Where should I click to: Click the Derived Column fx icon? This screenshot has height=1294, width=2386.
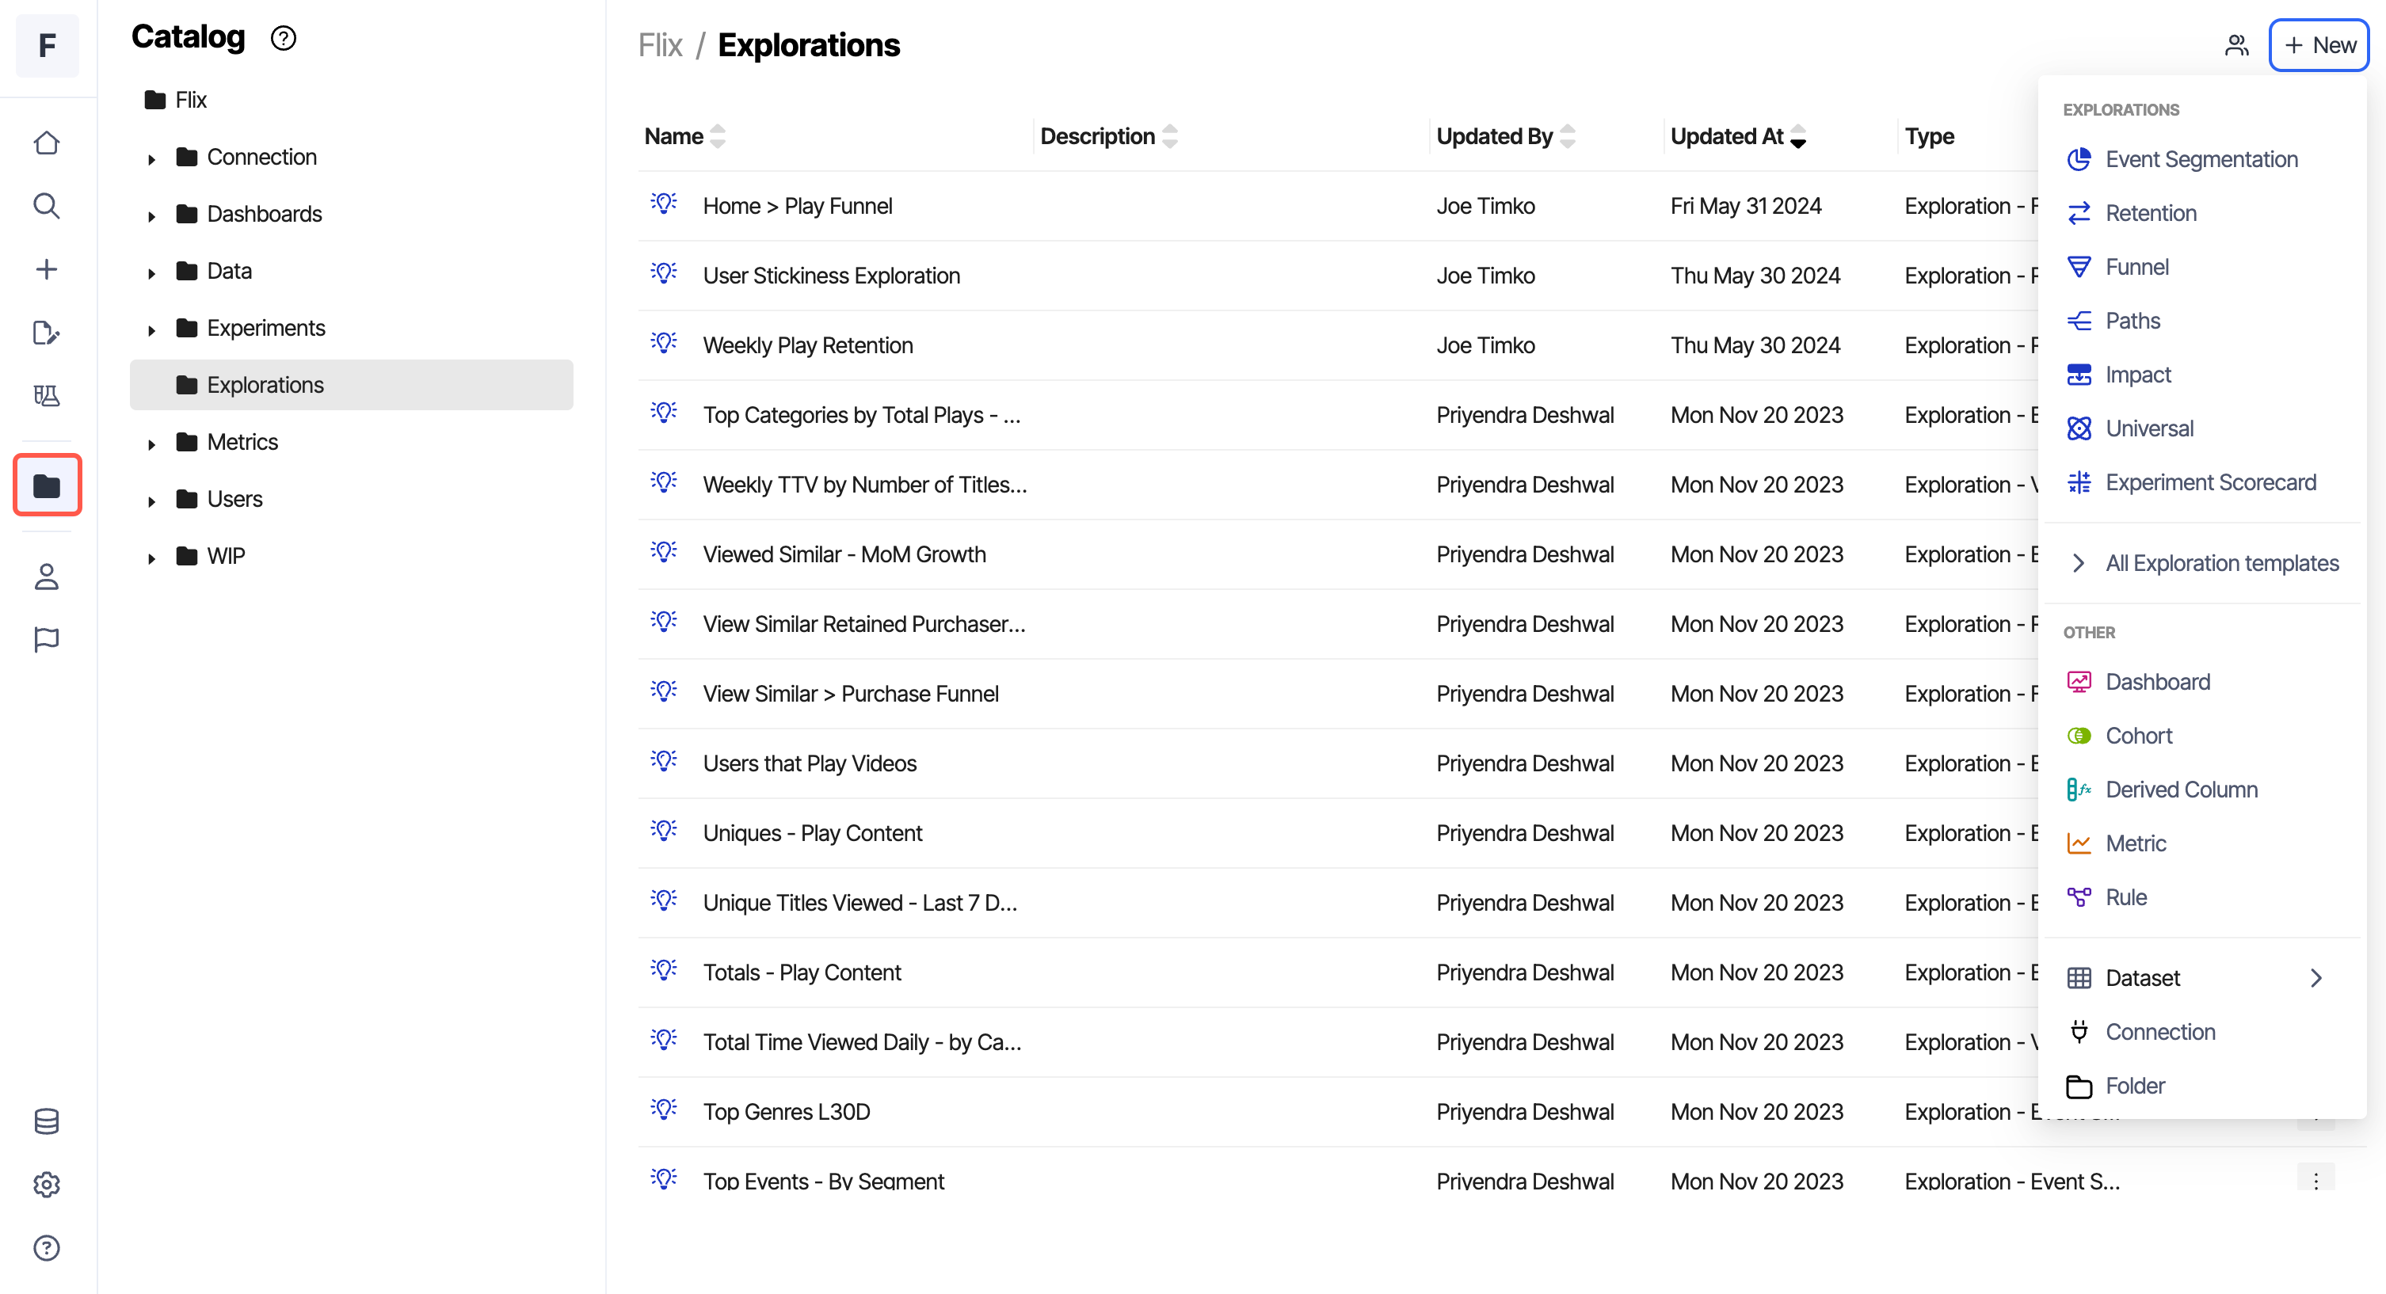pos(2079,790)
